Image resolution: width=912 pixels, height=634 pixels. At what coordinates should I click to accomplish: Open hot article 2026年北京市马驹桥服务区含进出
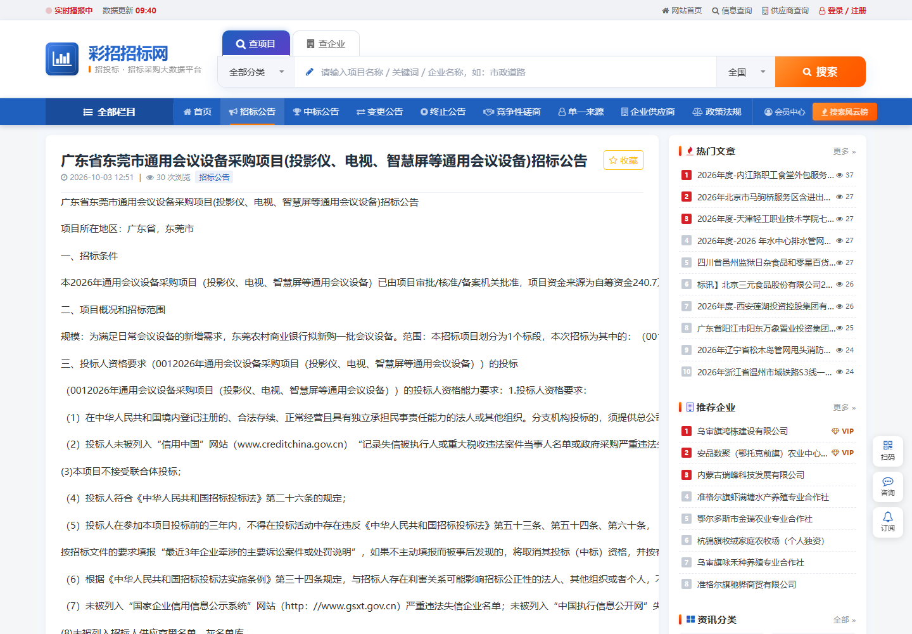point(764,197)
